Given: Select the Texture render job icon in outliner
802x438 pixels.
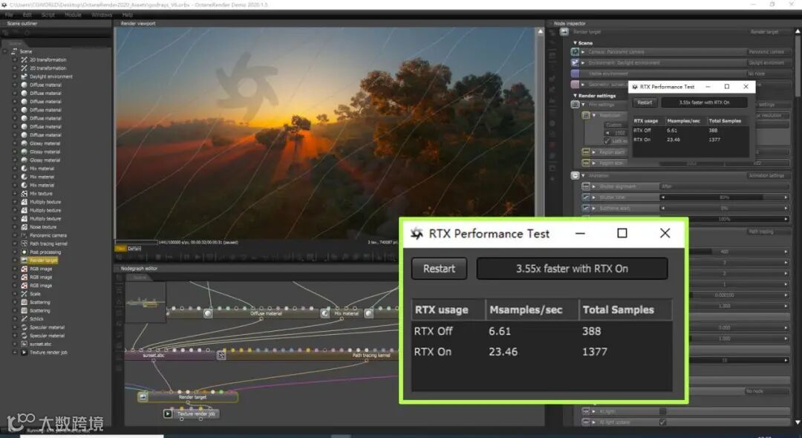Looking at the screenshot, I should click(24, 352).
